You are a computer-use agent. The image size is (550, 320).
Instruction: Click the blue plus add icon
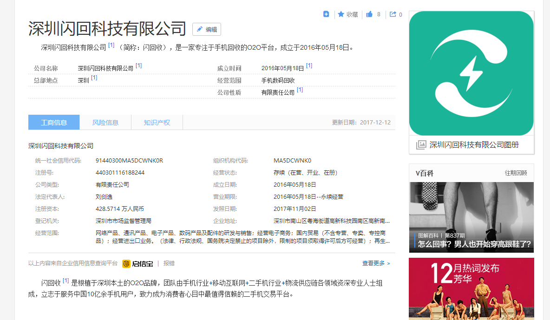pyautogui.click(x=326, y=14)
